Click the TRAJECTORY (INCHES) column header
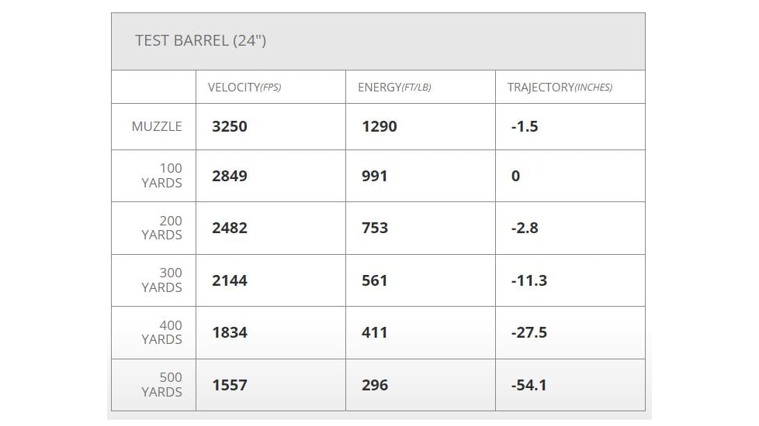Screen dimensions: 759x426 tap(560, 88)
